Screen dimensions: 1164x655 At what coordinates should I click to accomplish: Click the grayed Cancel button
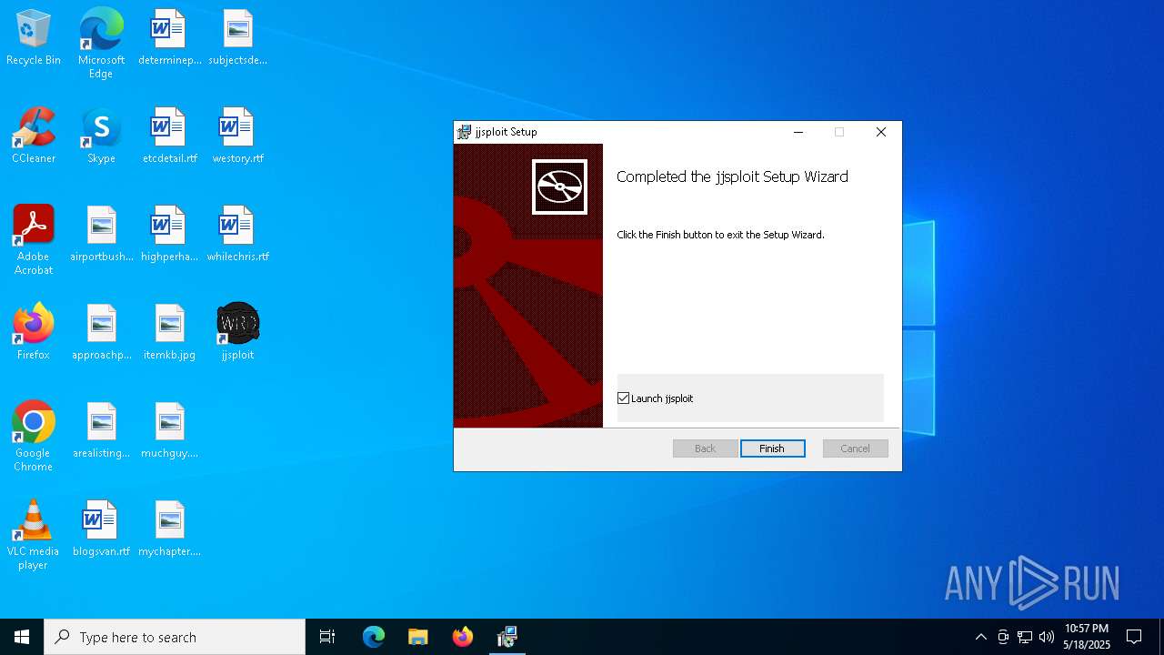tap(855, 448)
